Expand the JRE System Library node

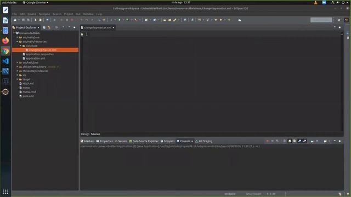tap(17, 67)
